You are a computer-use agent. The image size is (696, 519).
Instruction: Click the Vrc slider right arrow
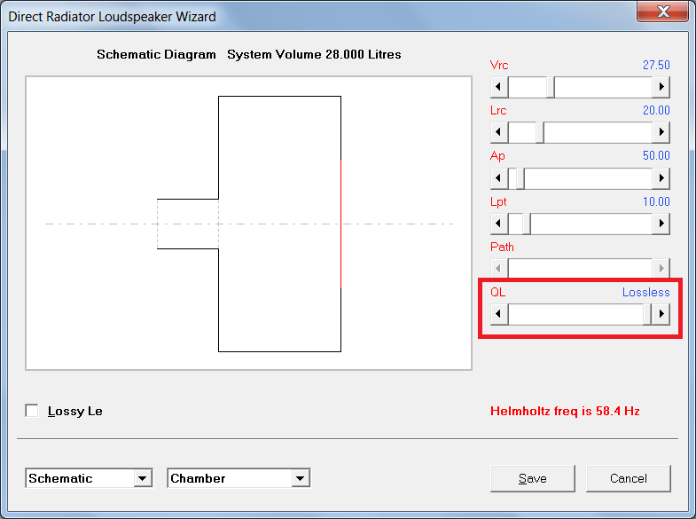click(661, 87)
